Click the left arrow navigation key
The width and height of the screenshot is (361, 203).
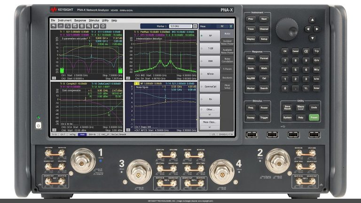click(x=307, y=29)
